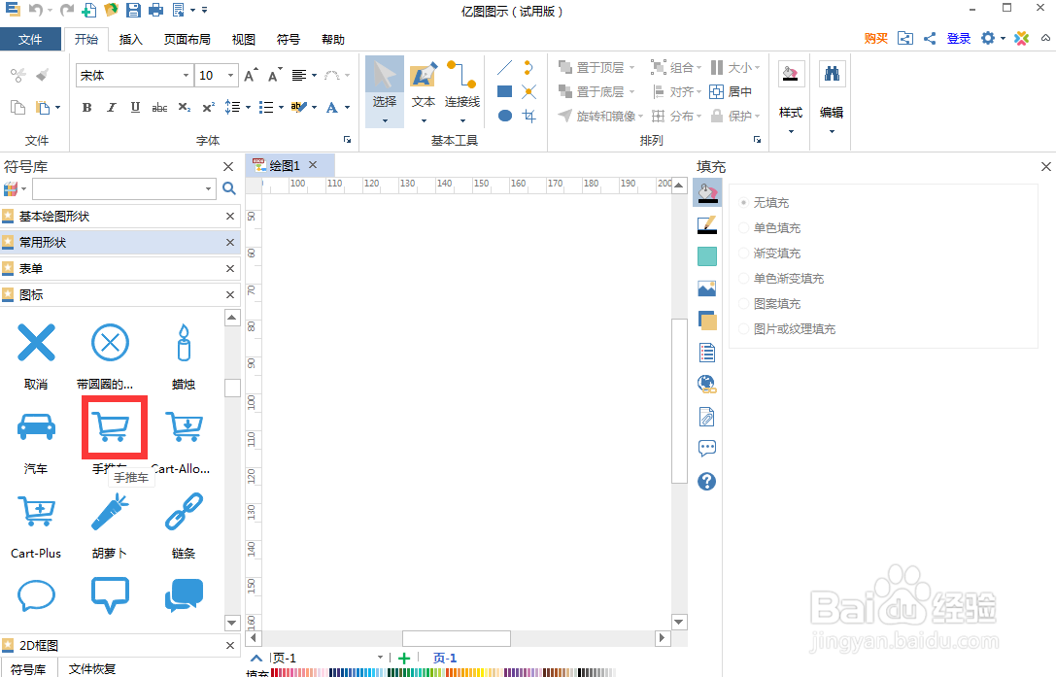
Task: Click the 登录 login link
Action: 958,38
